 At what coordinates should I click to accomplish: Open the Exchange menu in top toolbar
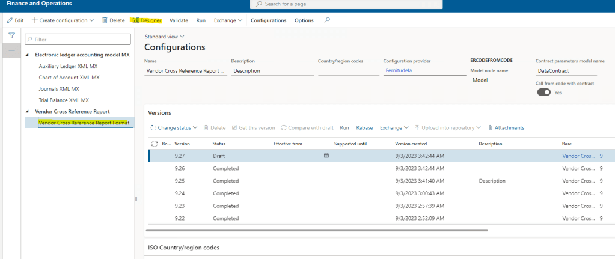(x=227, y=20)
